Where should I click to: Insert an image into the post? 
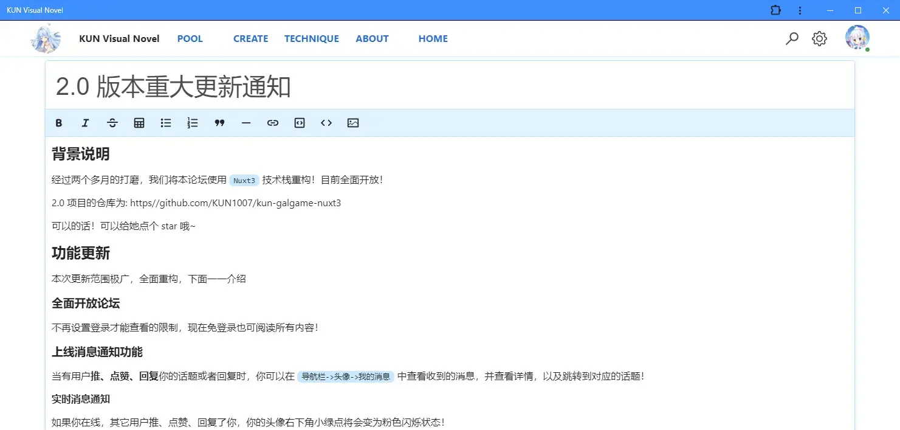(353, 123)
